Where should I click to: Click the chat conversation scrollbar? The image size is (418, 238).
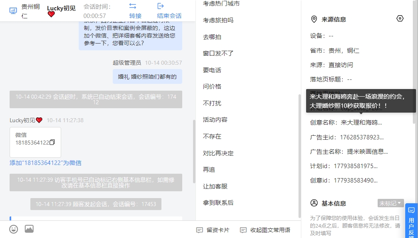click(x=194, y=151)
